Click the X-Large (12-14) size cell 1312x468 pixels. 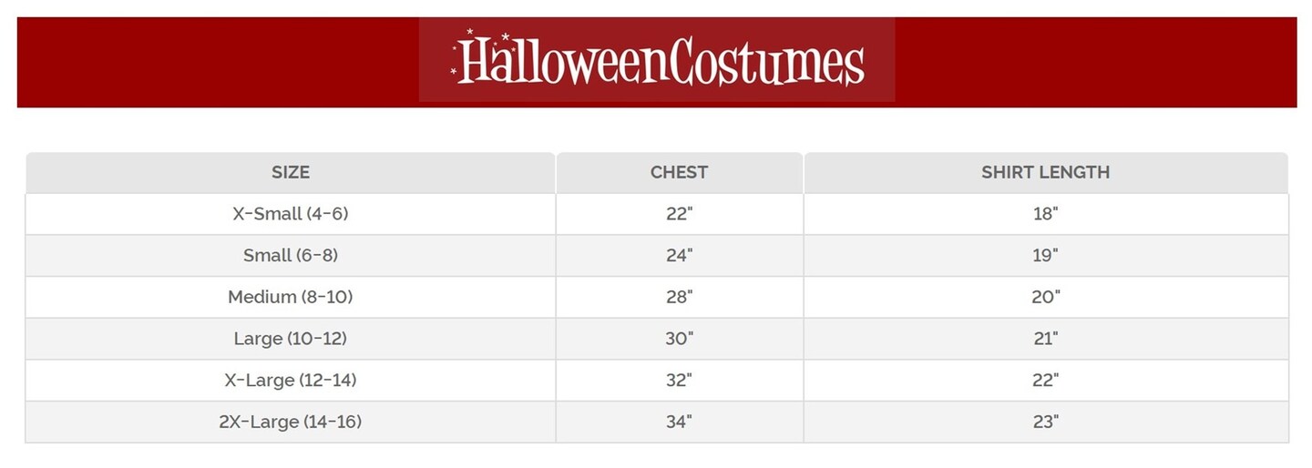click(x=291, y=380)
